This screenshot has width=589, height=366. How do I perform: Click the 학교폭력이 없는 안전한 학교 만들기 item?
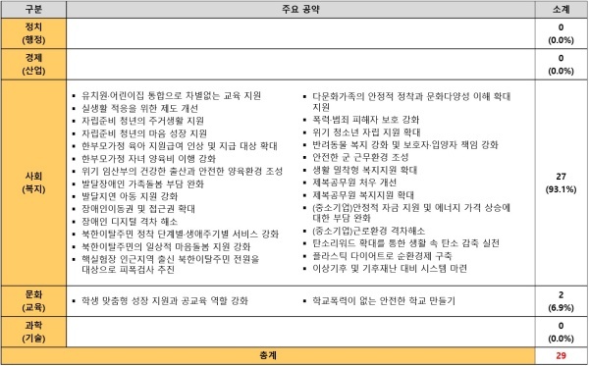point(384,300)
